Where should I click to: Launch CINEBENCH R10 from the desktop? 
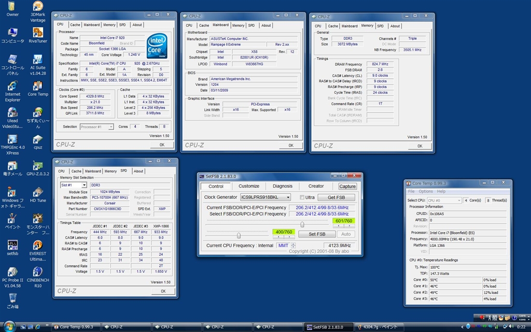coord(37,272)
